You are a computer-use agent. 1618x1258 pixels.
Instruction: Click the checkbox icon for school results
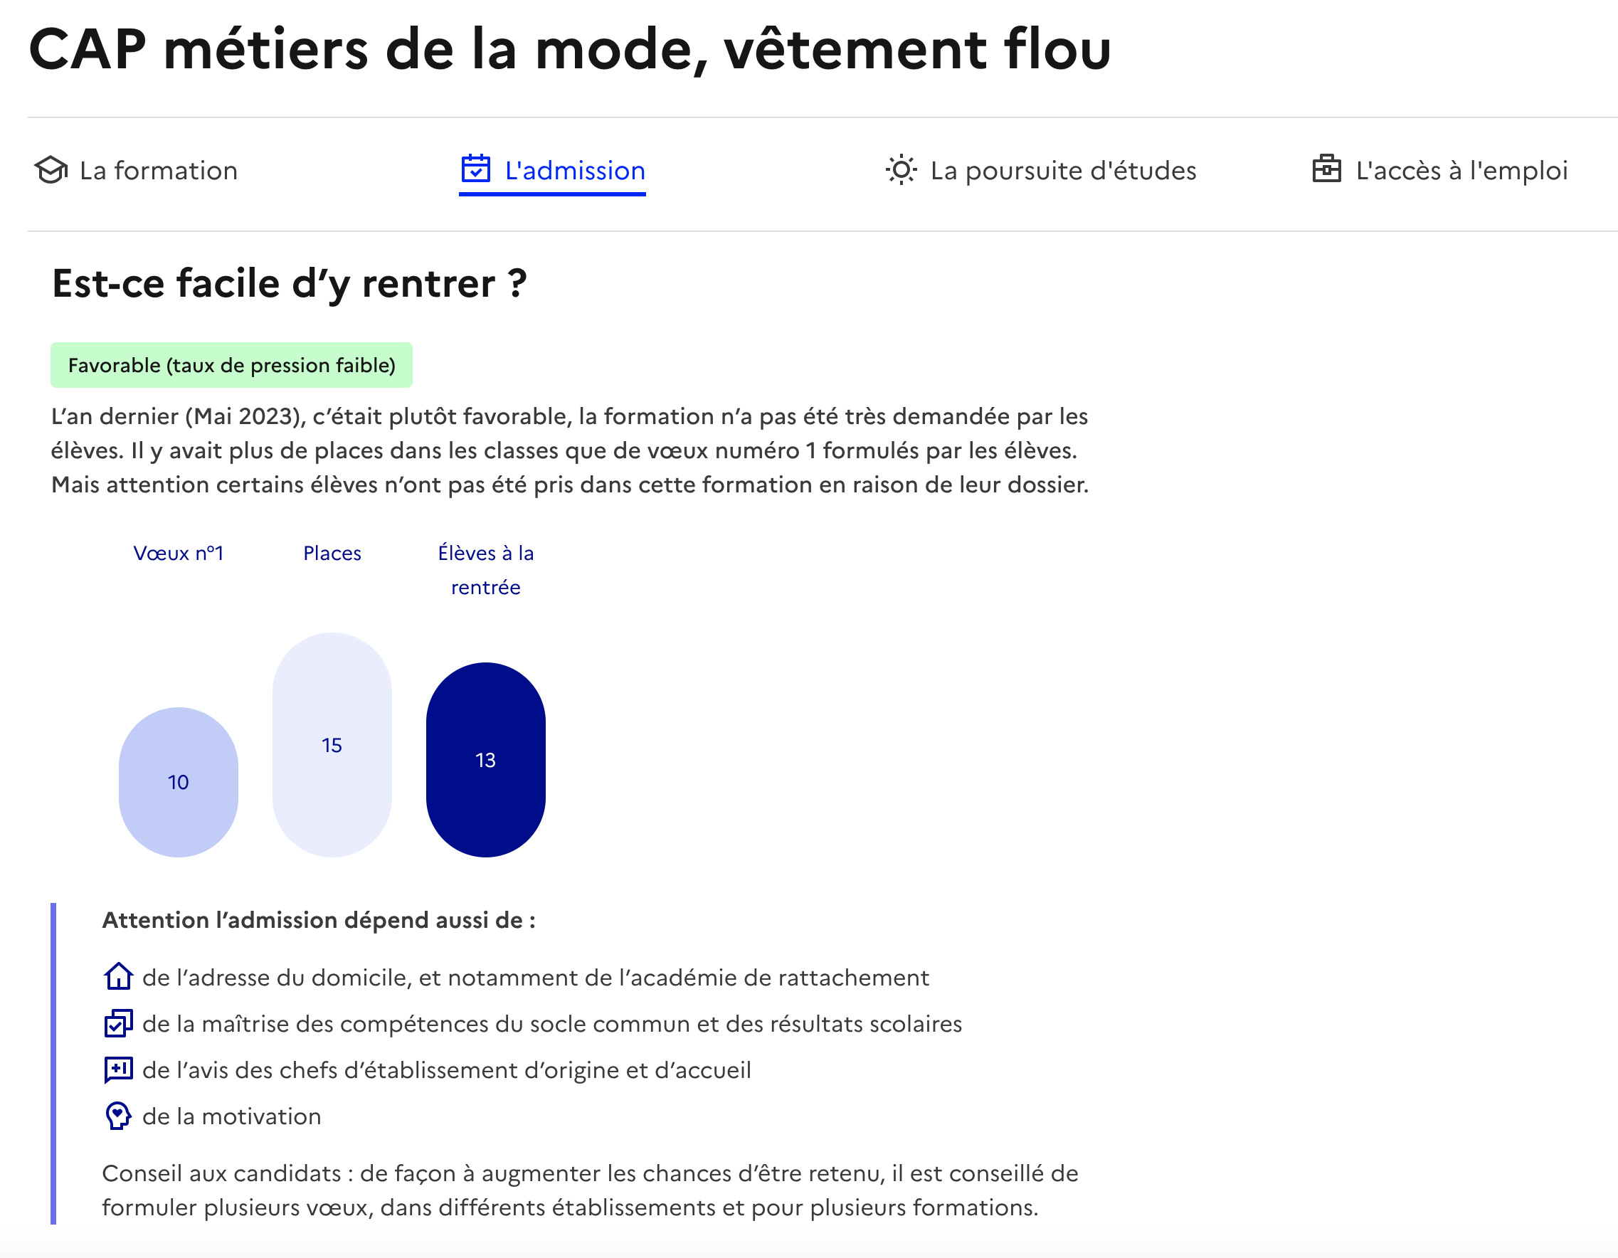pos(119,1024)
